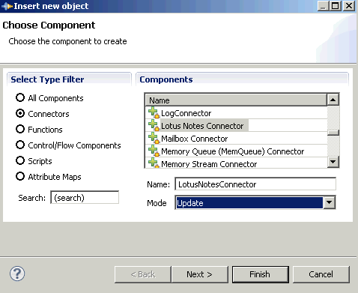Click the Cancel button
Image resolution: width=358 pixels, height=293 pixels.
click(x=321, y=274)
